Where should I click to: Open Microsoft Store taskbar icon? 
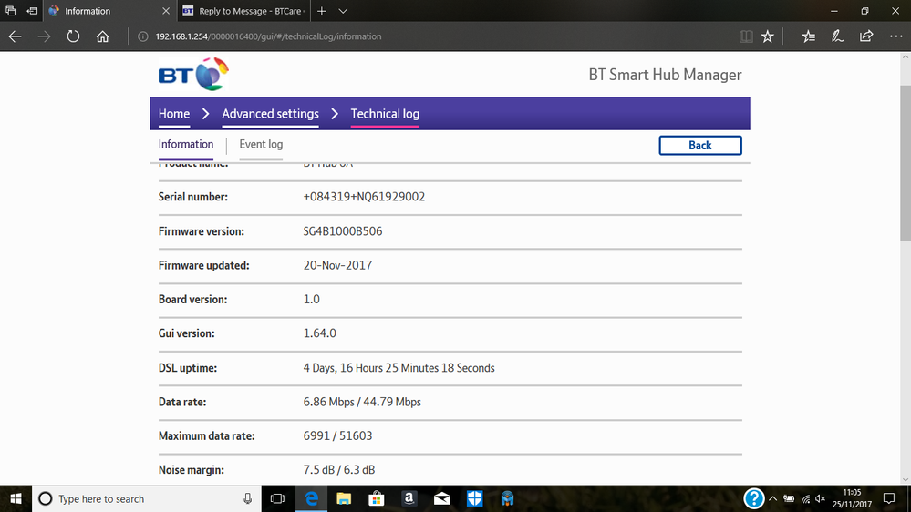point(377,498)
